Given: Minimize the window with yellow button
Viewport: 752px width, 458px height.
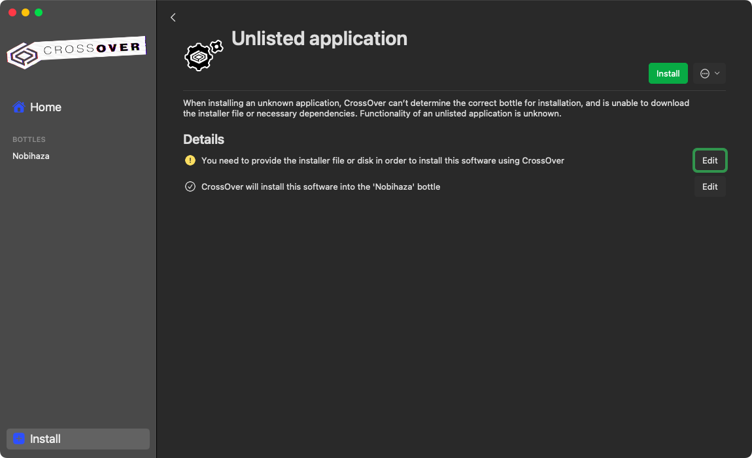Looking at the screenshot, I should (x=26, y=12).
